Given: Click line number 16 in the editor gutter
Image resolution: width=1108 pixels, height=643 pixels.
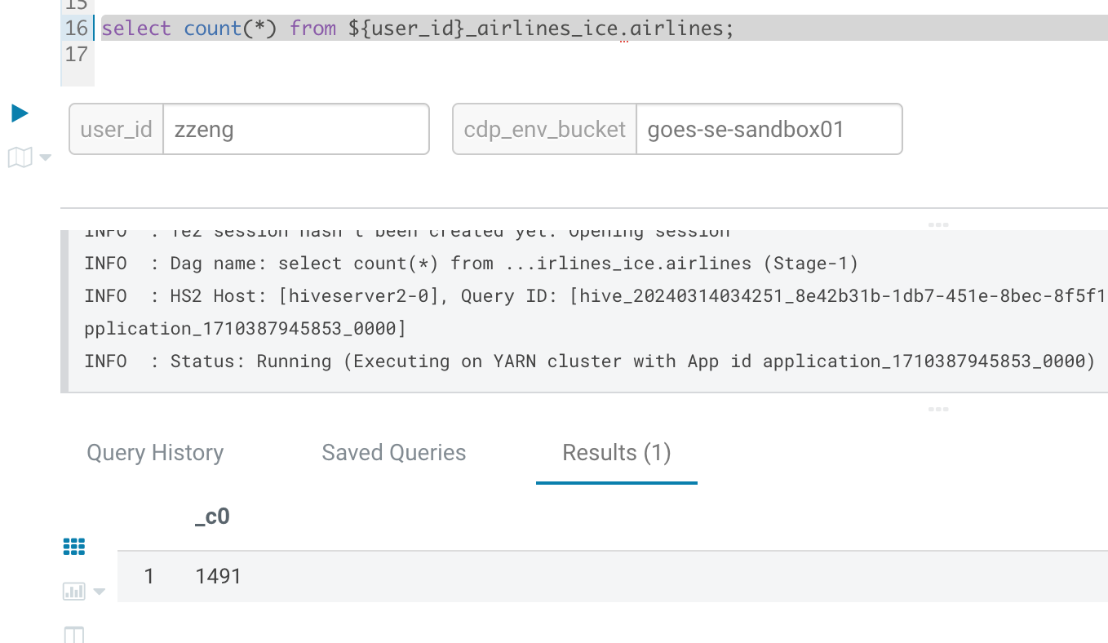Looking at the screenshot, I should coord(75,28).
